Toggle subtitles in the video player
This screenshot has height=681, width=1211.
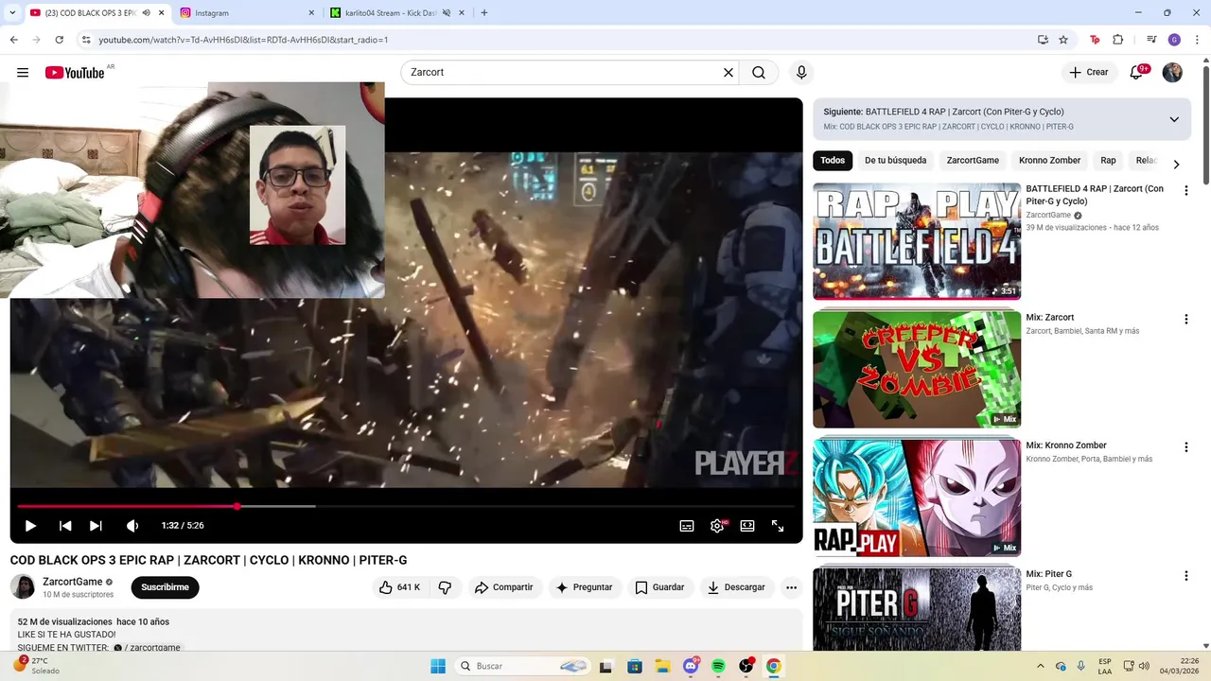pos(687,526)
